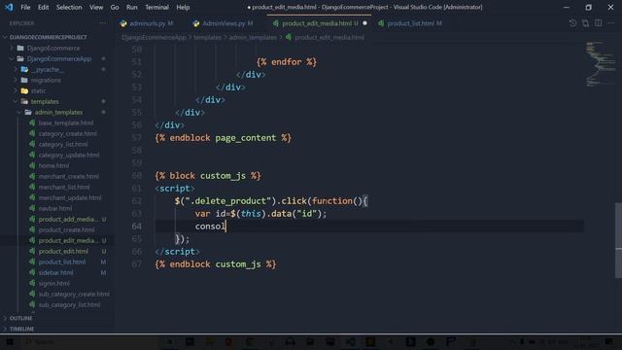Open the View menu
Image resolution: width=622 pixels, height=350 pixels.
point(96,7)
